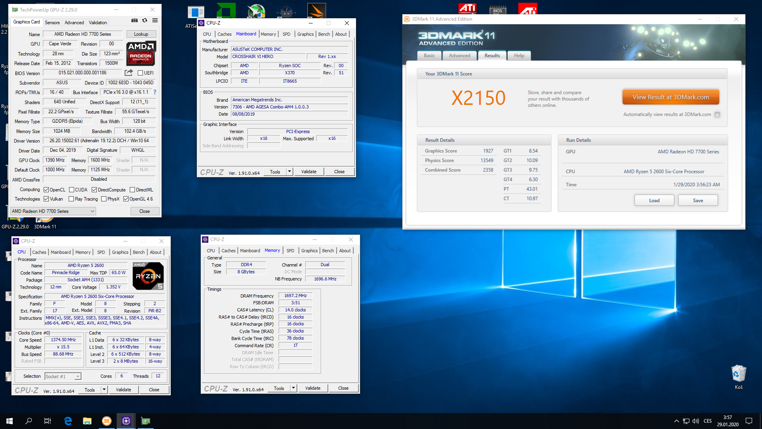Expand Tools dropdown arrow in Memory CPU-Z window
Image resolution: width=762 pixels, height=429 pixels.
click(293, 388)
